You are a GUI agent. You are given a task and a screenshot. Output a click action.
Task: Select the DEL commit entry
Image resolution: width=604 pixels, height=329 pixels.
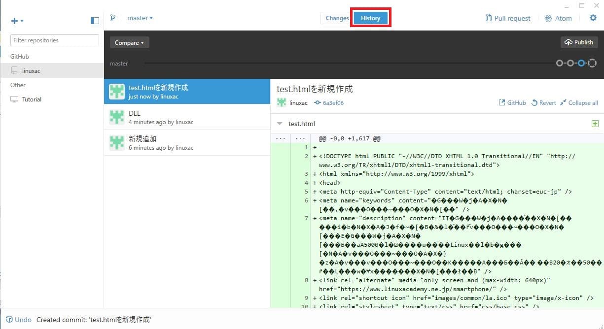click(x=187, y=117)
